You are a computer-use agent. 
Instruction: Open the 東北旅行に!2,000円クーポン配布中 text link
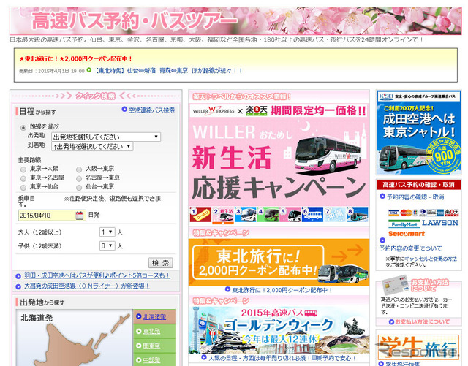pyautogui.click(x=282, y=290)
